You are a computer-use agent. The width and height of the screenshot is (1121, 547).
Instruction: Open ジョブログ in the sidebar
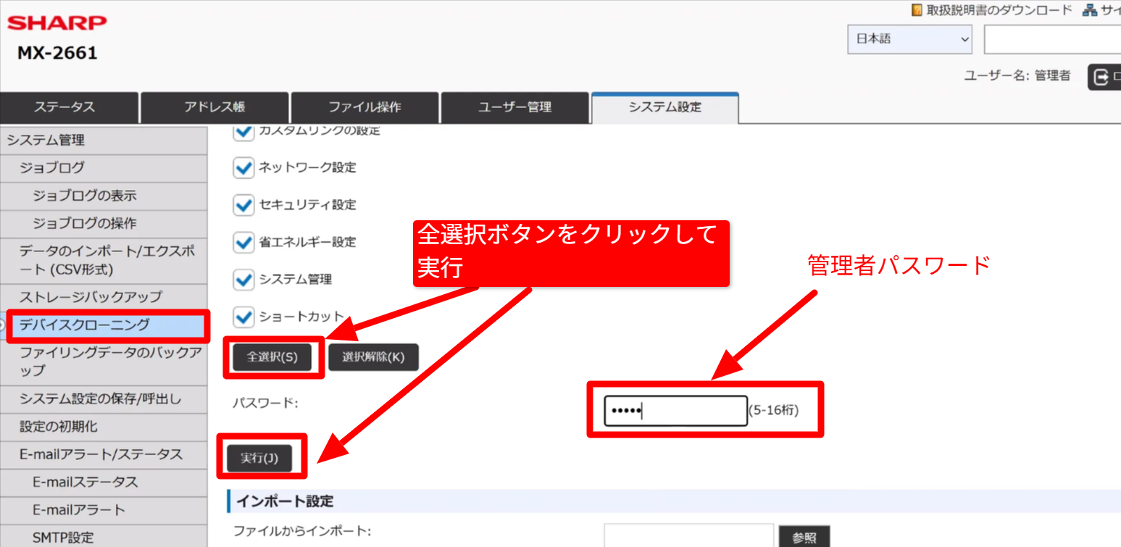(x=104, y=168)
